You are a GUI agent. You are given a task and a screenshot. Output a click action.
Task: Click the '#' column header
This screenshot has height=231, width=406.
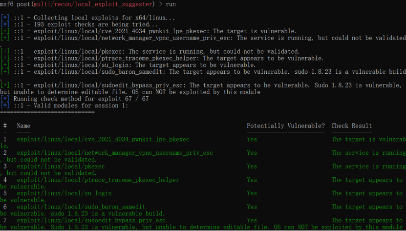click(5, 126)
